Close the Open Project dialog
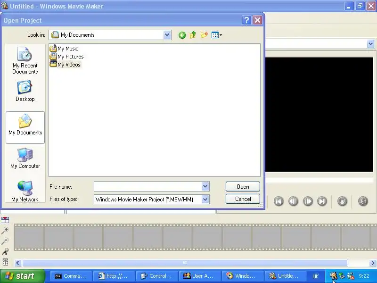This screenshot has width=377, height=283. [x=257, y=20]
